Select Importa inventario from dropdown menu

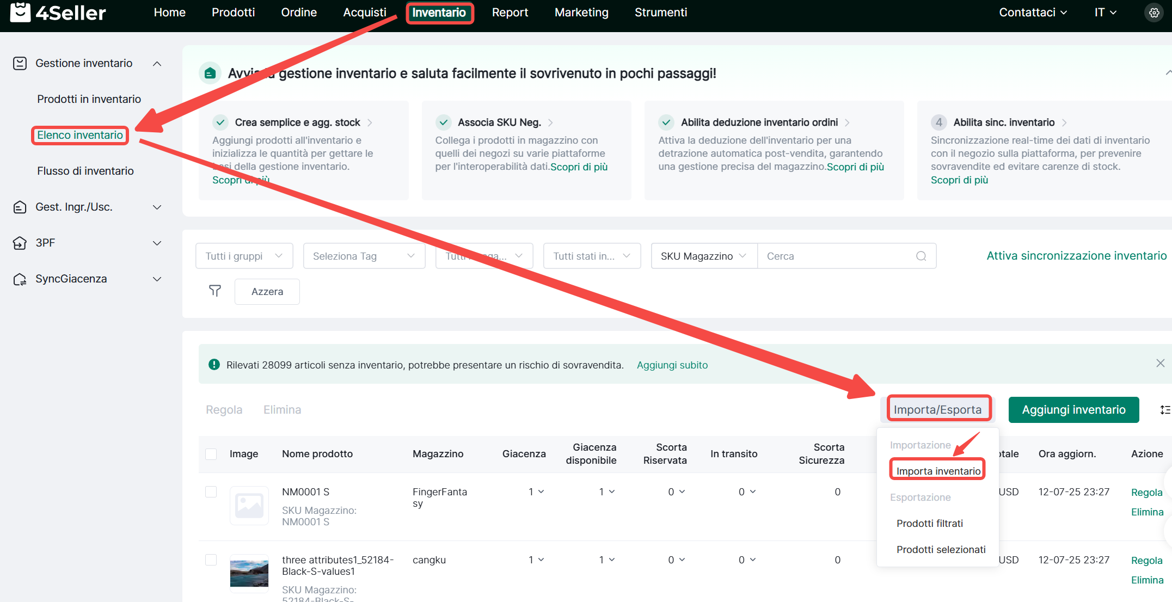tap(938, 471)
